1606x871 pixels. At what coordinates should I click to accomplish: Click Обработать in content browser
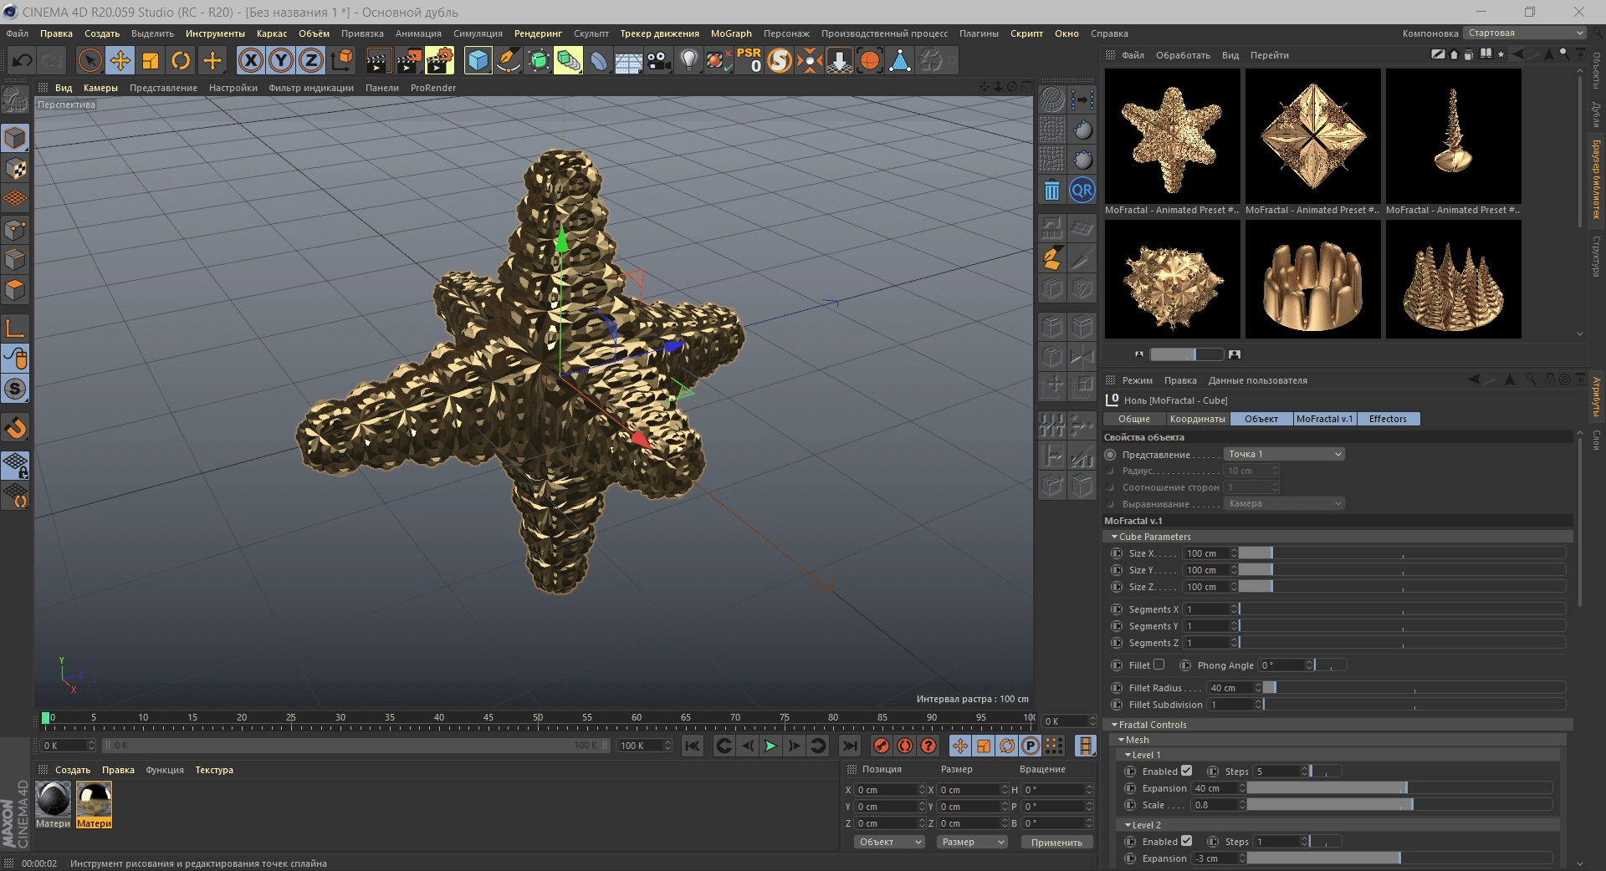tap(1183, 55)
